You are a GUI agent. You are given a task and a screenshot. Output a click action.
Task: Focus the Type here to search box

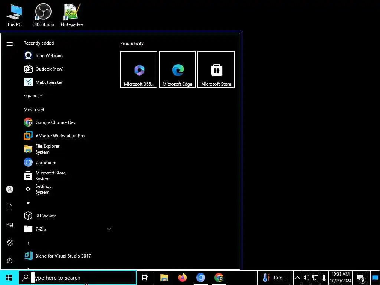click(x=78, y=278)
